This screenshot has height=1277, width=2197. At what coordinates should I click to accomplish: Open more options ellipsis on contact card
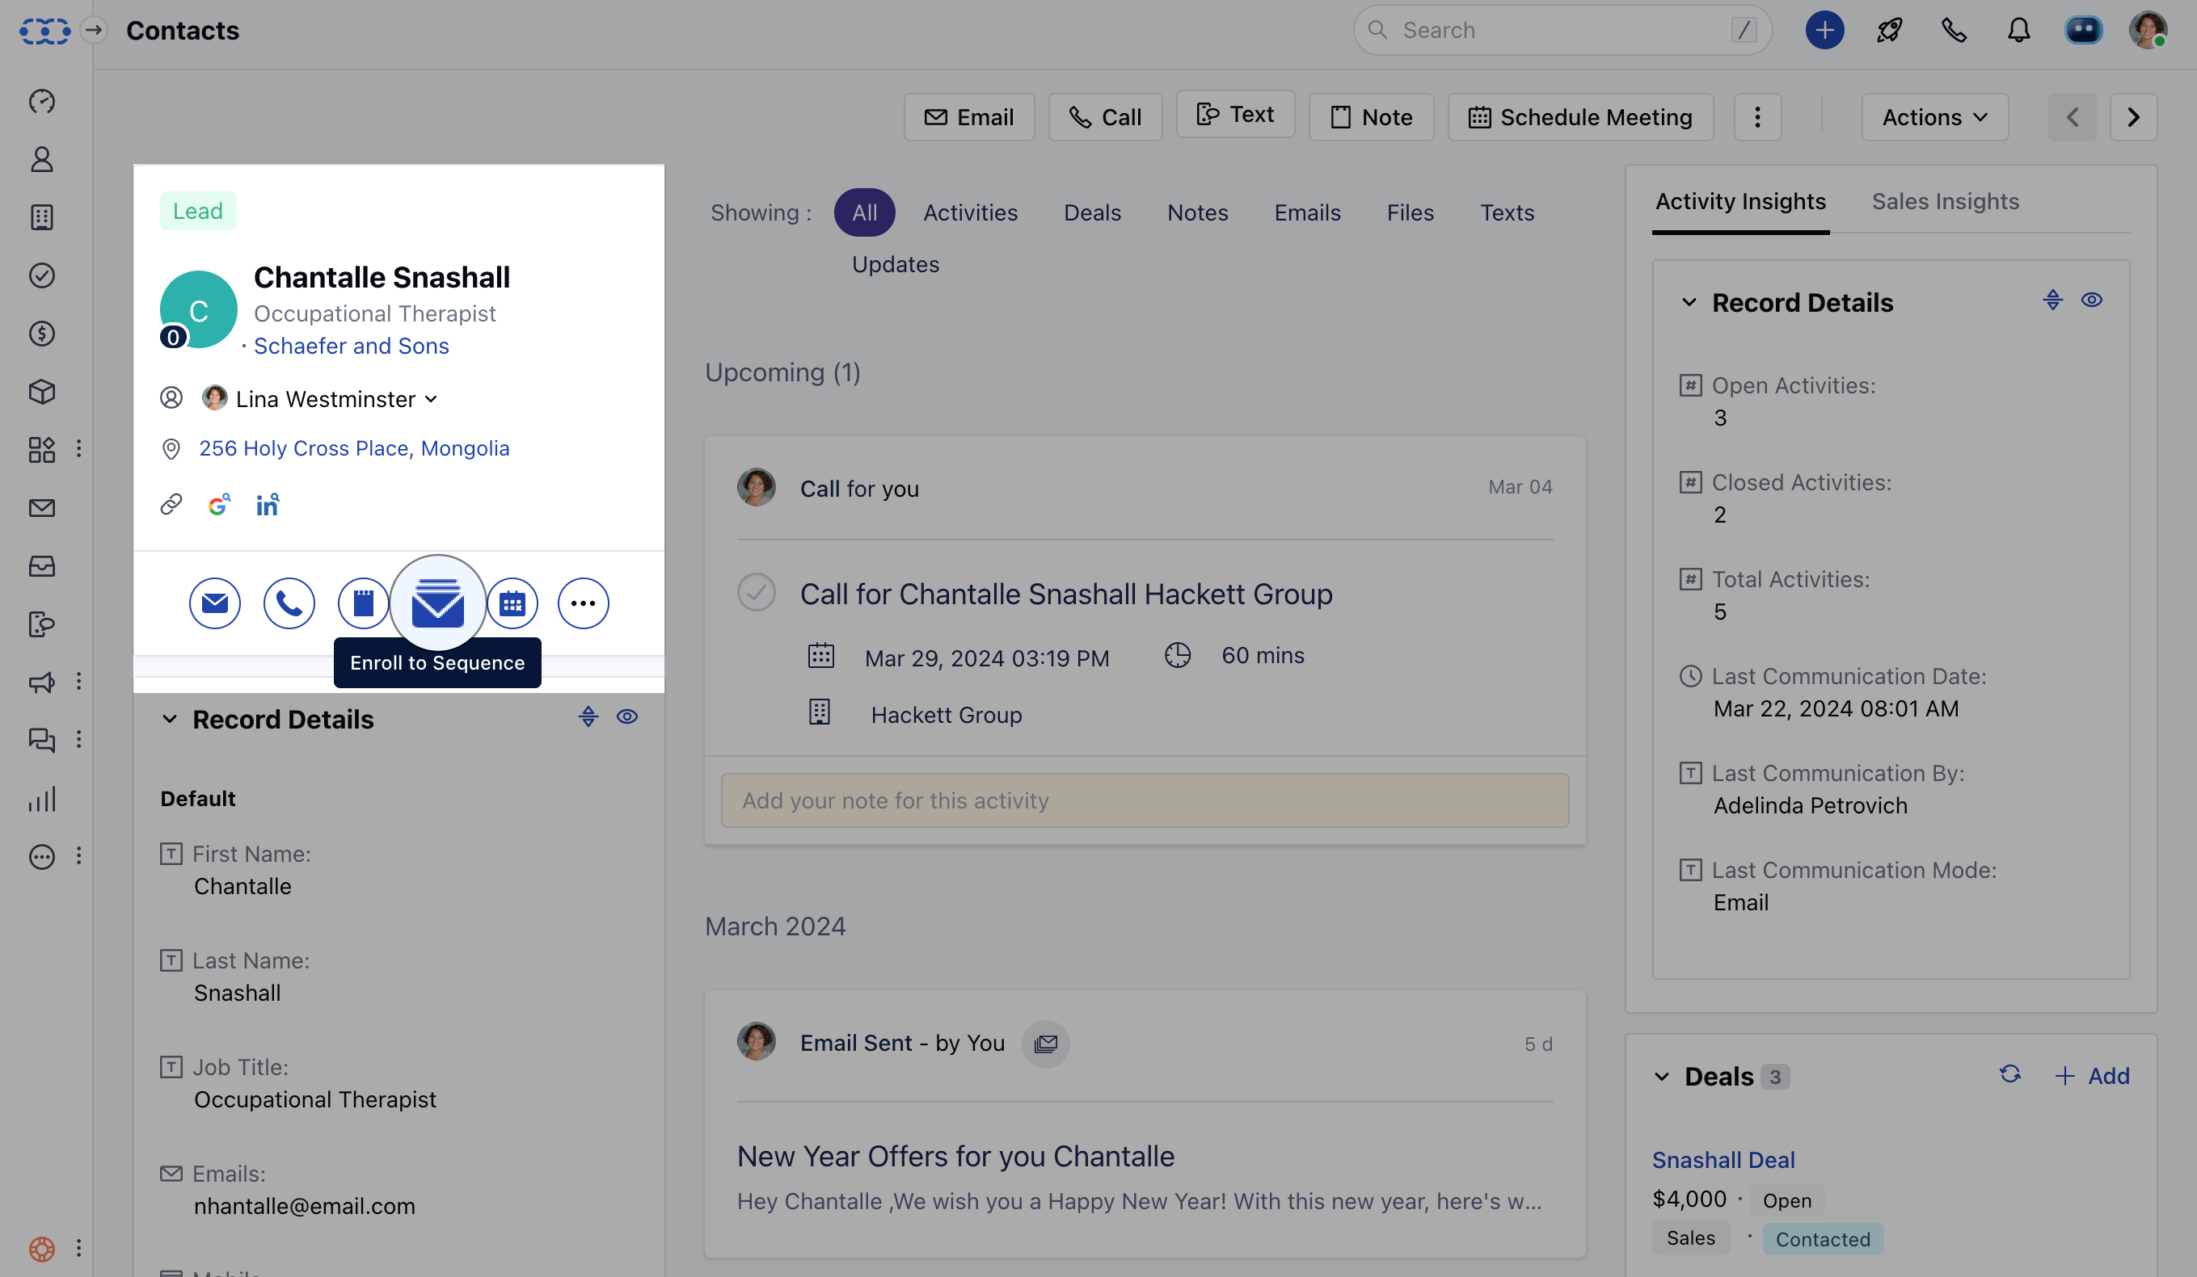[584, 603]
